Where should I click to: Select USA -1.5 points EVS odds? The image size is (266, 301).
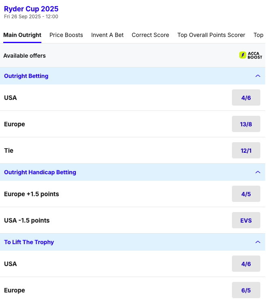tap(246, 221)
